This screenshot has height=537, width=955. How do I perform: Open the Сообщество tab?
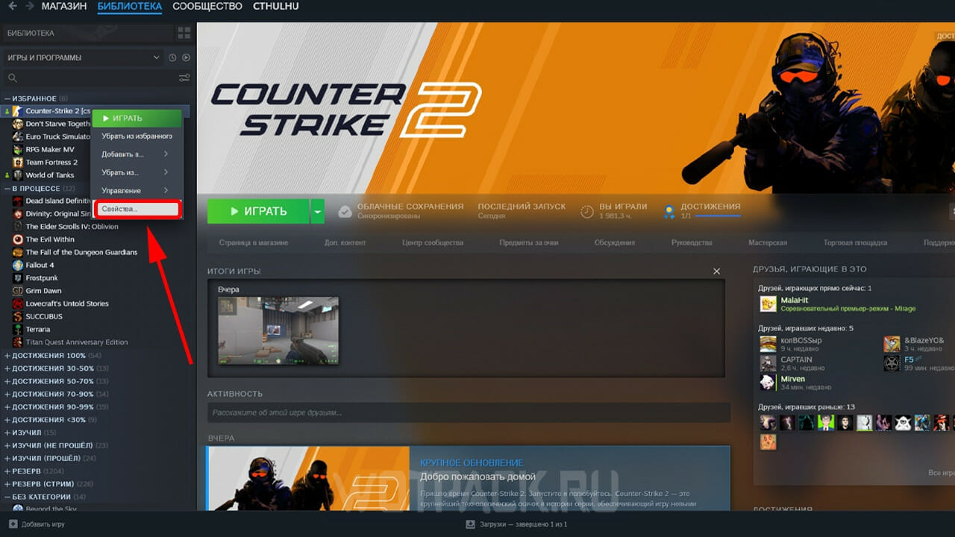[x=207, y=6]
